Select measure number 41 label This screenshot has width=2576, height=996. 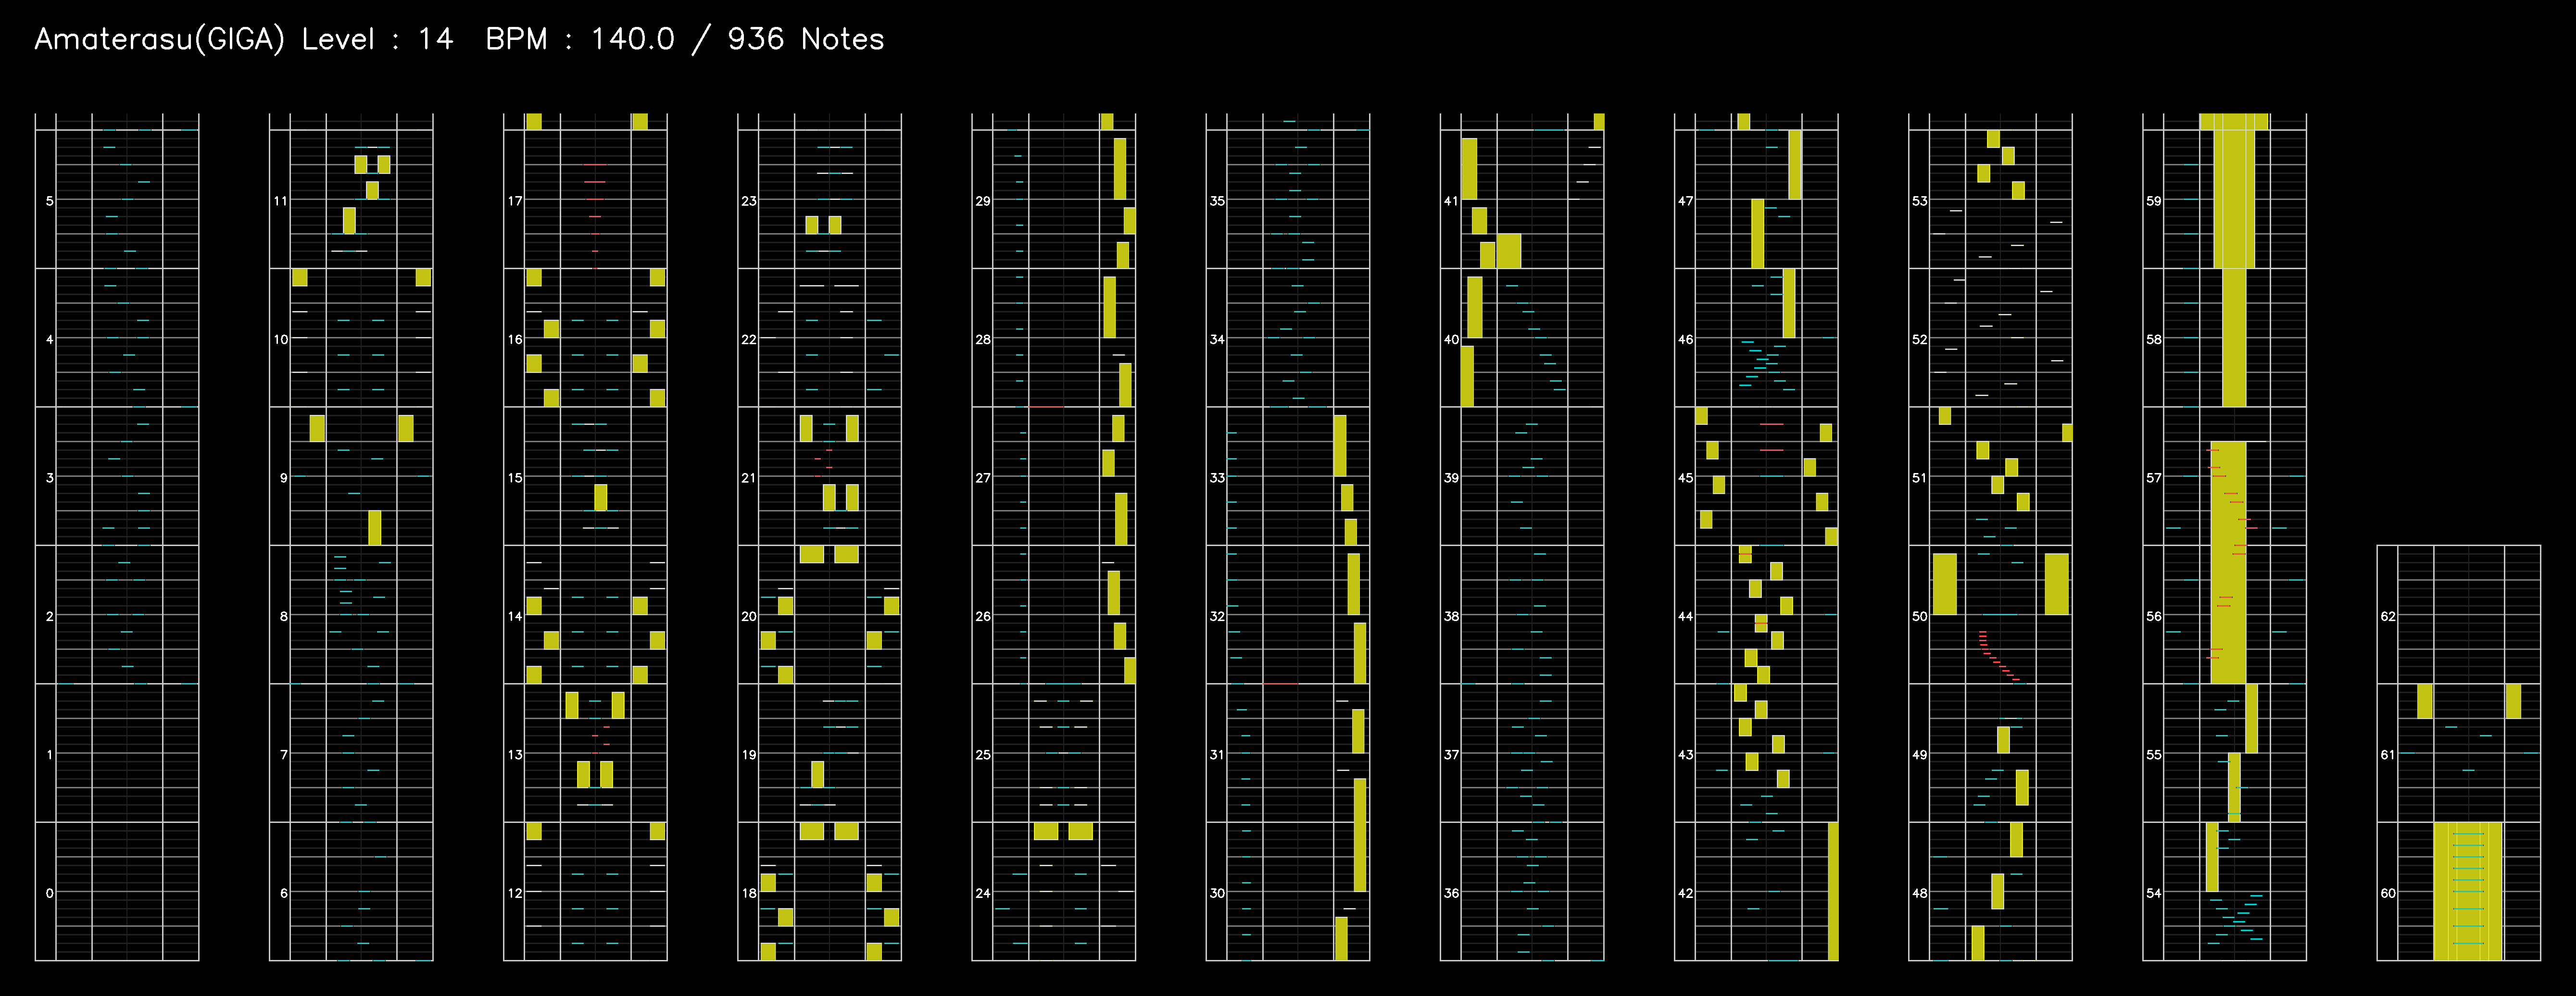1450,201
